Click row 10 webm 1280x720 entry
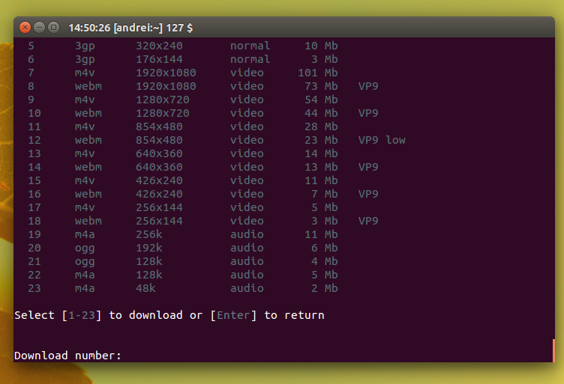Screen dimensions: 564x384 (163, 113)
